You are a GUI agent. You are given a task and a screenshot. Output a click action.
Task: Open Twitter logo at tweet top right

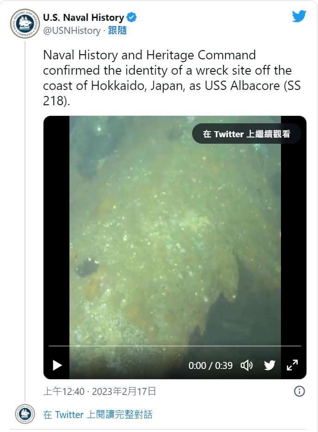point(299,16)
